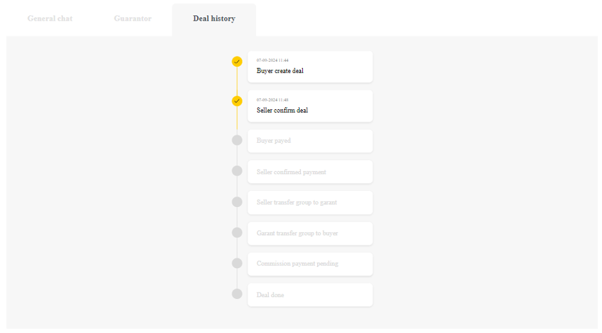The image size is (602, 333).
Task: Click the yellow checkmark beside Seller confirm deal
Action: [237, 101]
